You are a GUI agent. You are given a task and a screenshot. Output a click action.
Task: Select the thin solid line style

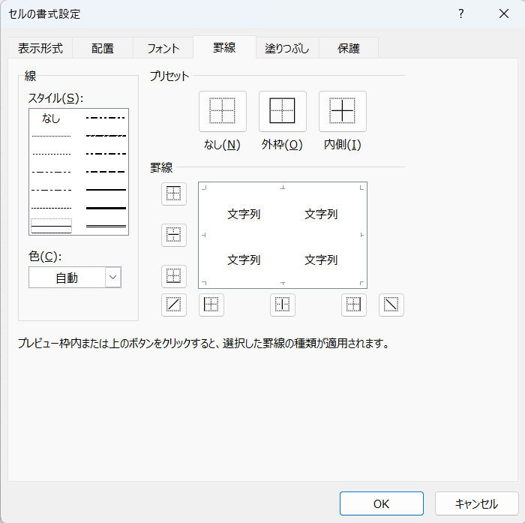click(51, 226)
